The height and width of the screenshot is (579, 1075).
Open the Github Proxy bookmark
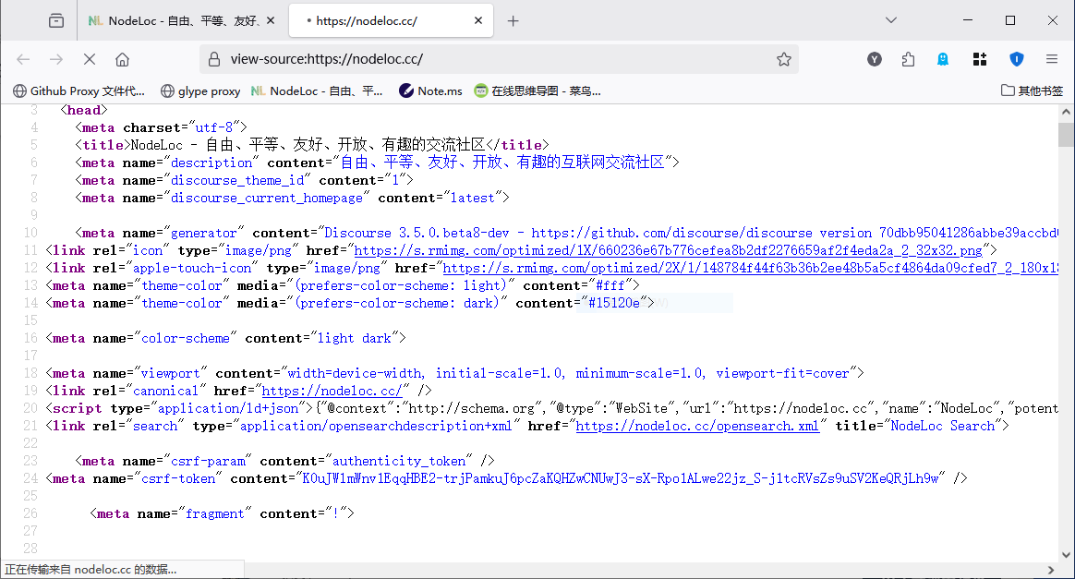[79, 91]
